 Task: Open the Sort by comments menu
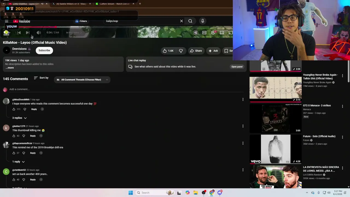click(41, 78)
